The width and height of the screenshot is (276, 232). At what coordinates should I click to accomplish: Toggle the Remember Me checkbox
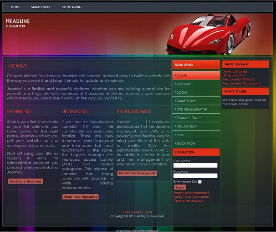(x=199, y=182)
